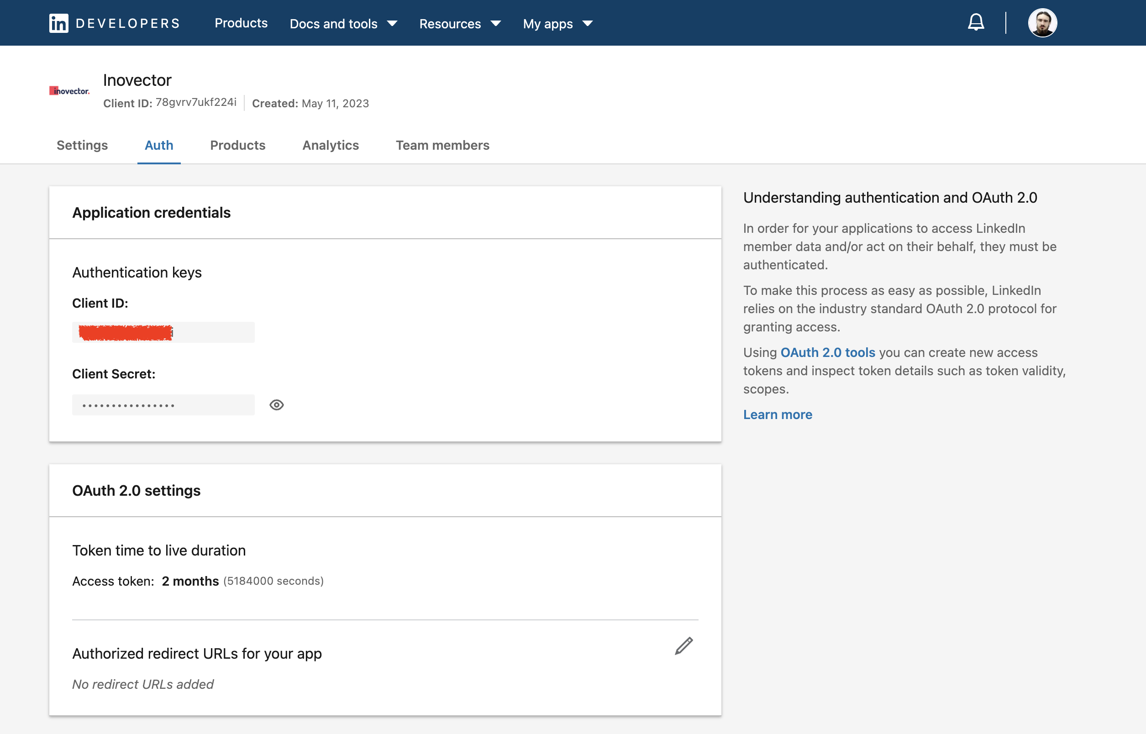This screenshot has height=734, width=1146.
Task: Click the LinkedIn logo icon
Action: pos(58,23)
